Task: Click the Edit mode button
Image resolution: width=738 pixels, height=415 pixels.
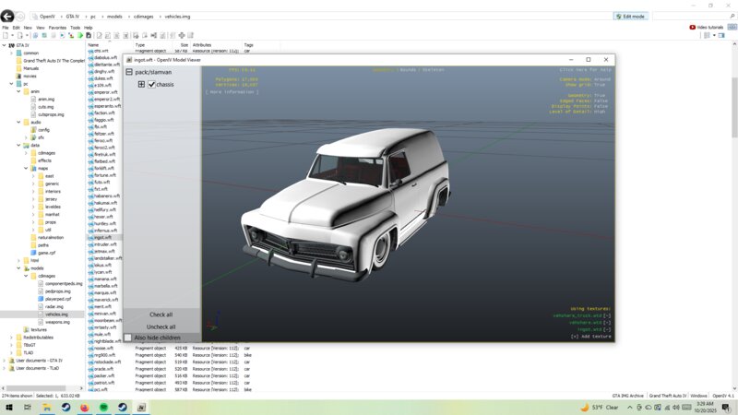Action: tap(630, 17)
